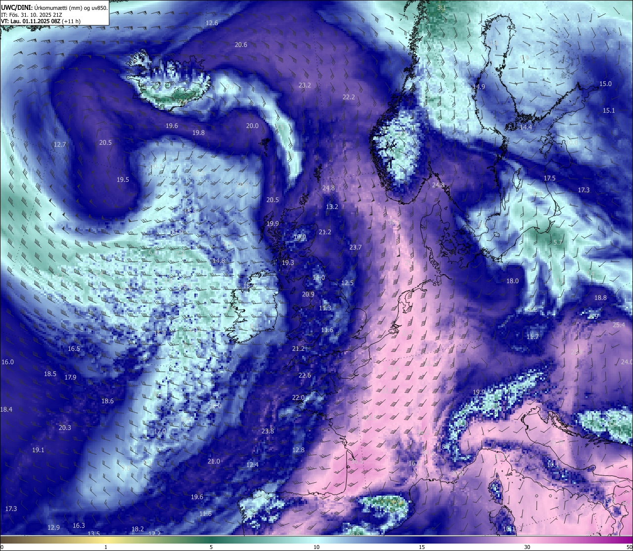Select the 22.0 value label
Image resolution: width=633 pixels, height=551 pixels.
[298, 398]
